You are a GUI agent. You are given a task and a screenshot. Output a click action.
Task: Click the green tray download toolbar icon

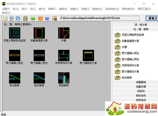point(25,18)
